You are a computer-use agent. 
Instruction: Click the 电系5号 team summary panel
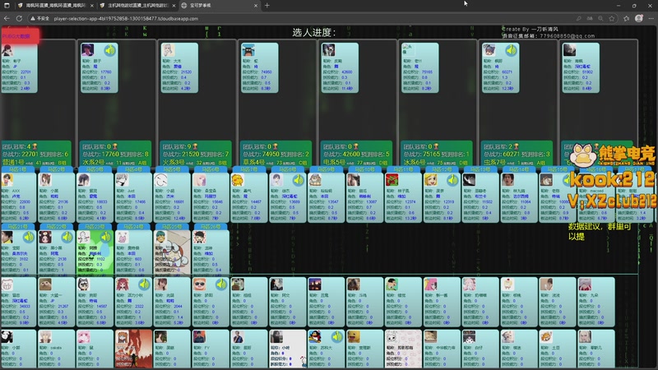pos(356,153)
